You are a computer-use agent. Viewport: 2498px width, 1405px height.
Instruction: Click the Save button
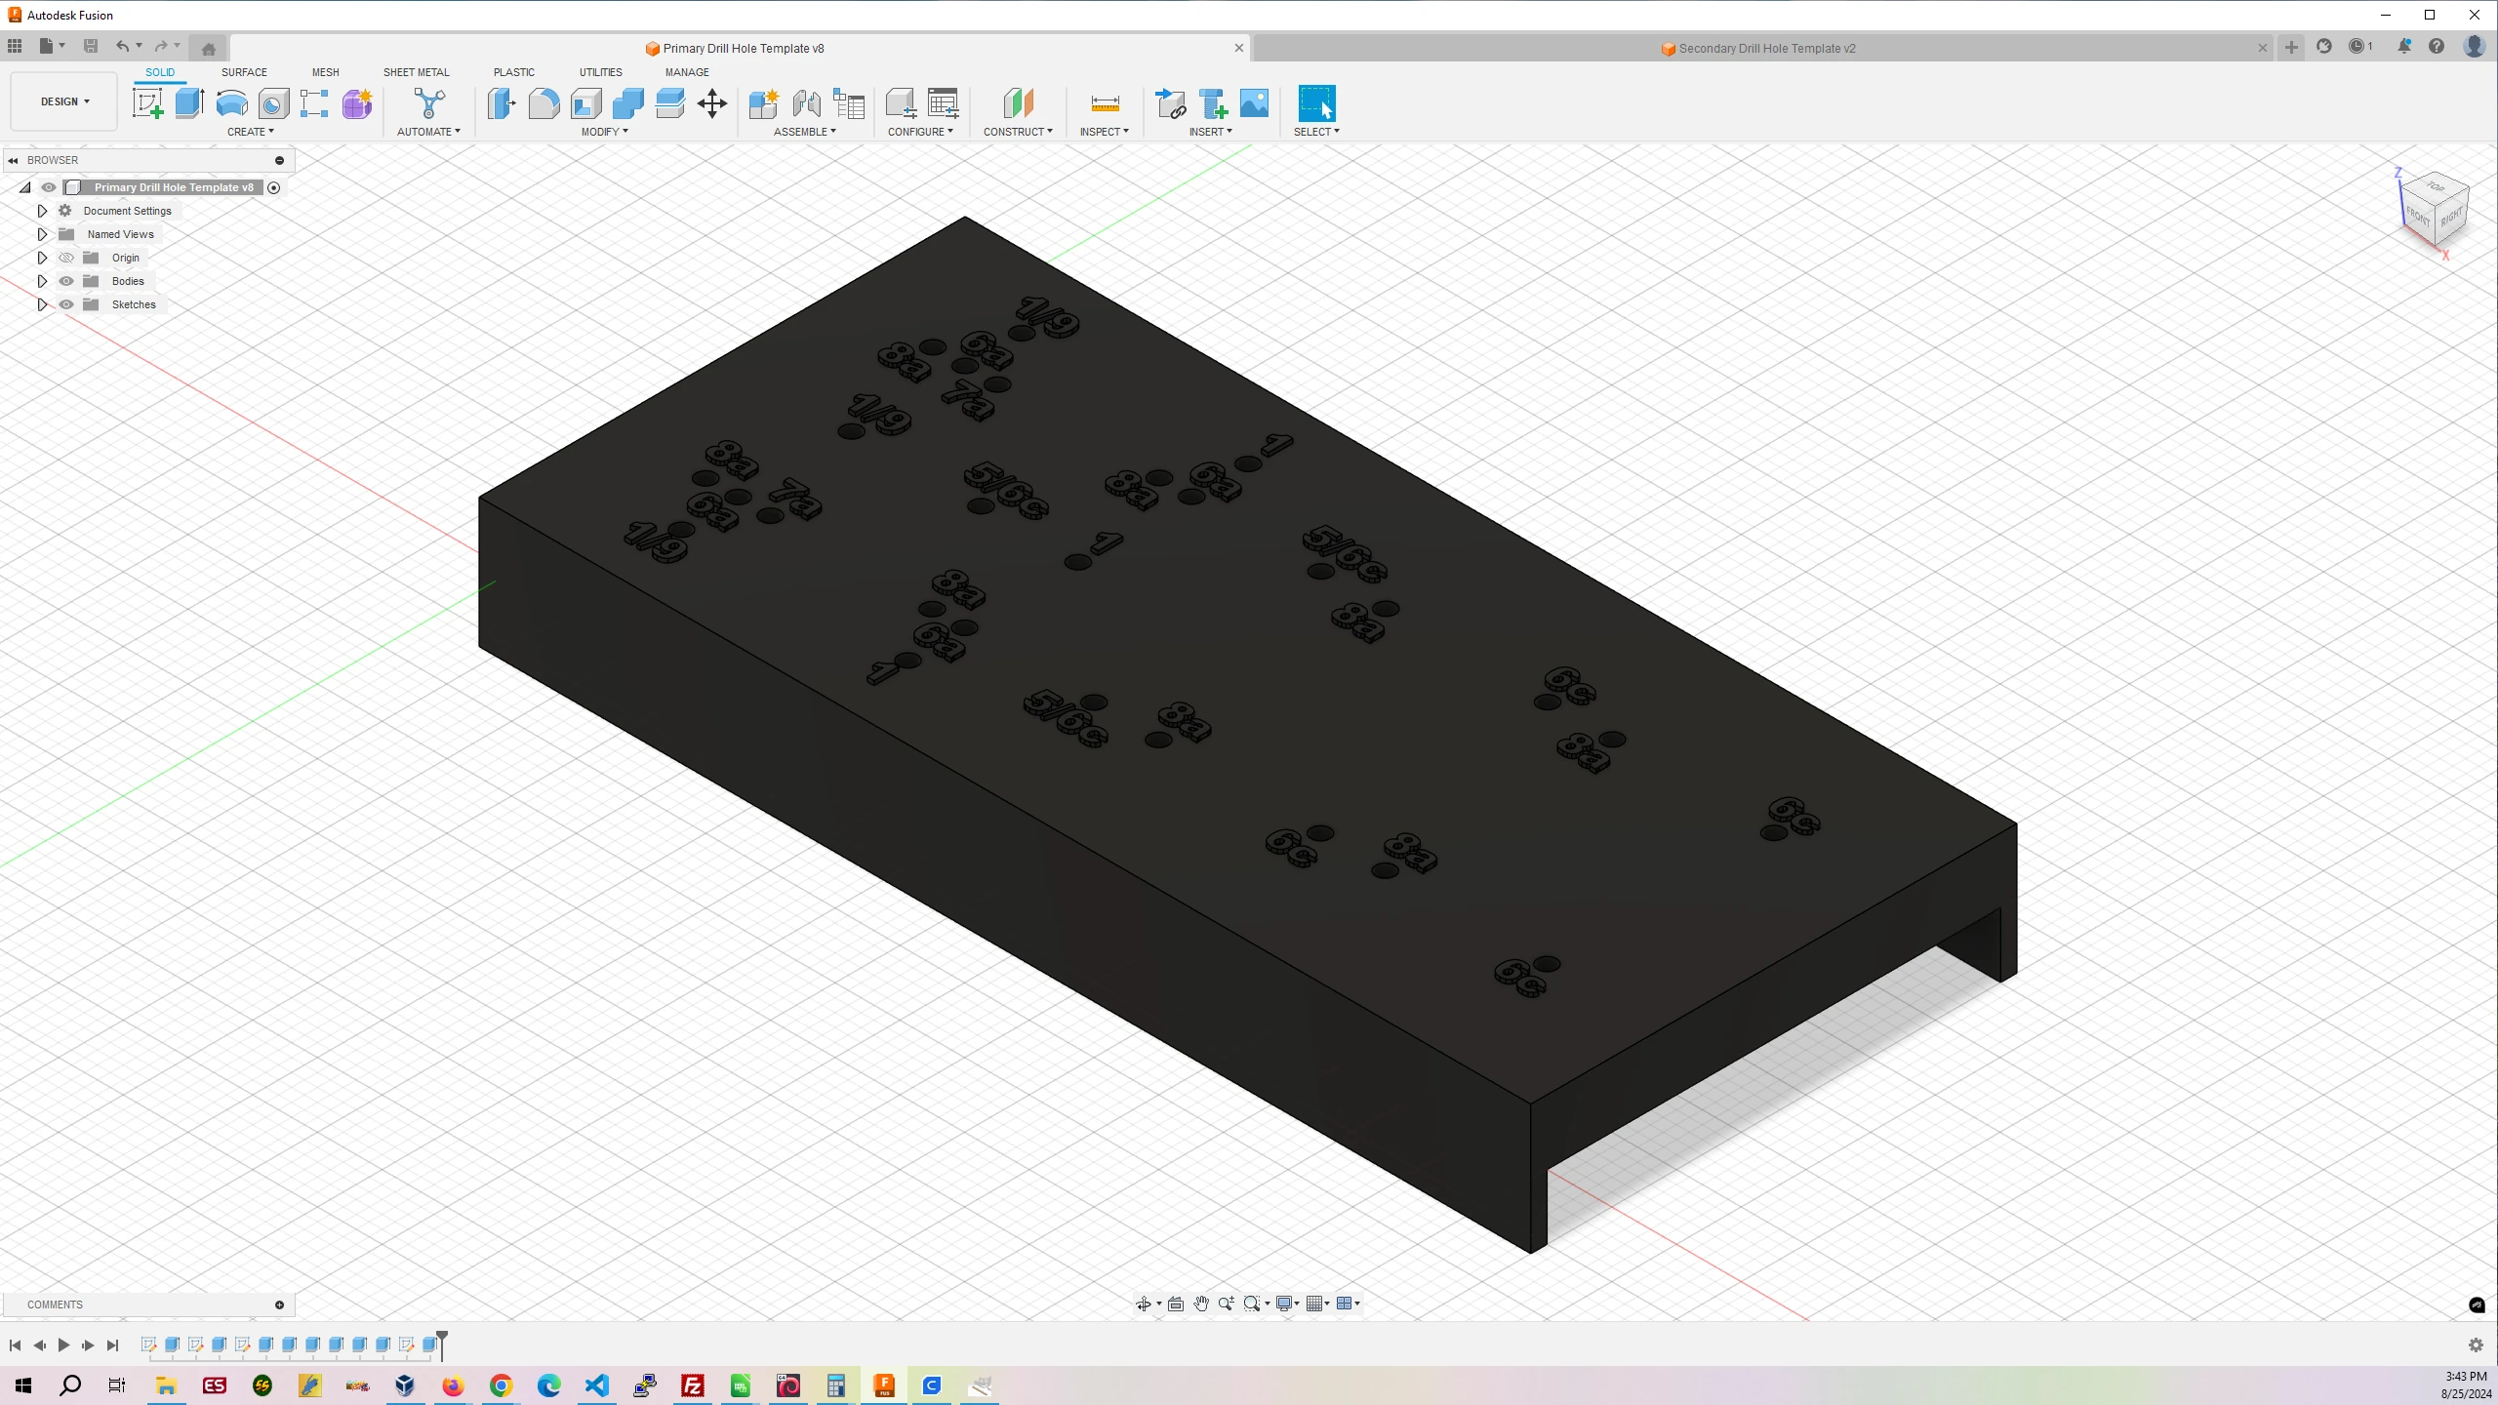click(91, 46)
